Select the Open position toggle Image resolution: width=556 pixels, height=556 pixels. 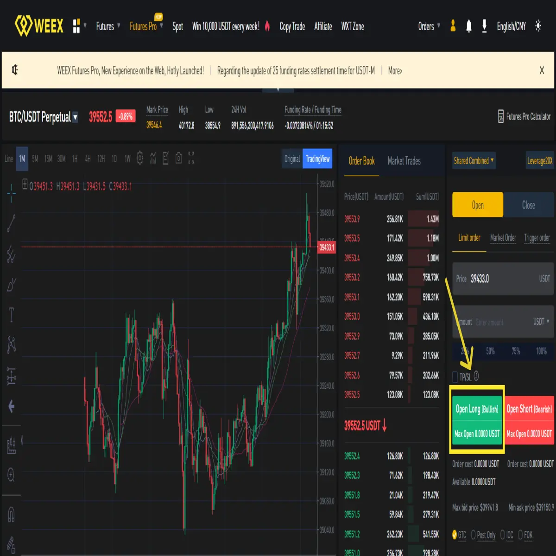click(478, 205)
